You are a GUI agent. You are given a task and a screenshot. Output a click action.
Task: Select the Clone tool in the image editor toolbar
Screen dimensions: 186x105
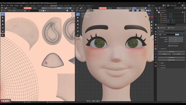tap(3, 24)
